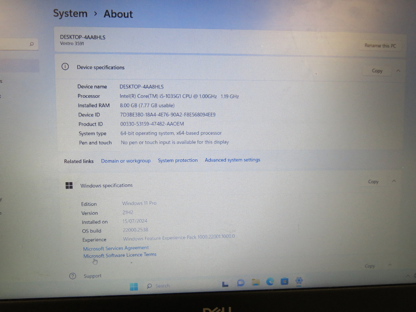416x312 pixels.
Task: Click the settings search magnifier icon
Action: point(32,44)
